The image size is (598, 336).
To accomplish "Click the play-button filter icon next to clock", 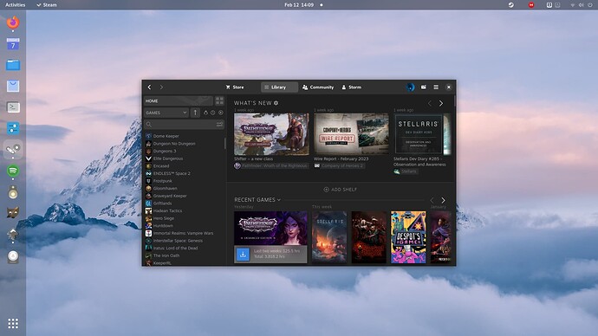I will click(x=220, y=113).
